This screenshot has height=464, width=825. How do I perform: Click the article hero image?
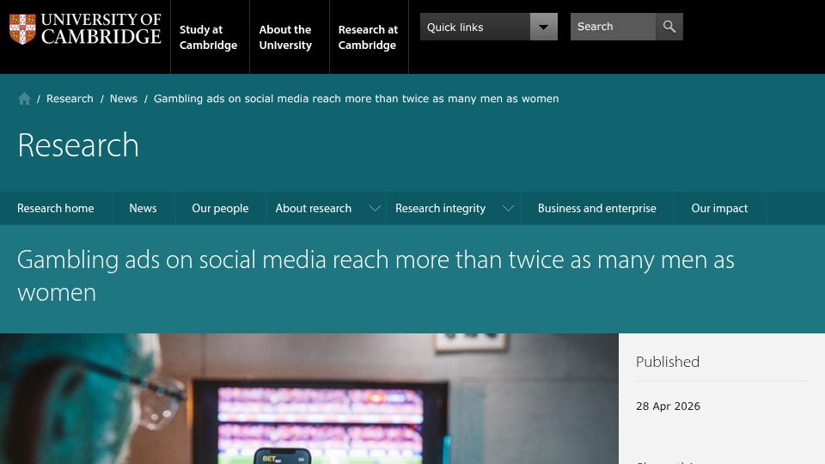(309, 399)
